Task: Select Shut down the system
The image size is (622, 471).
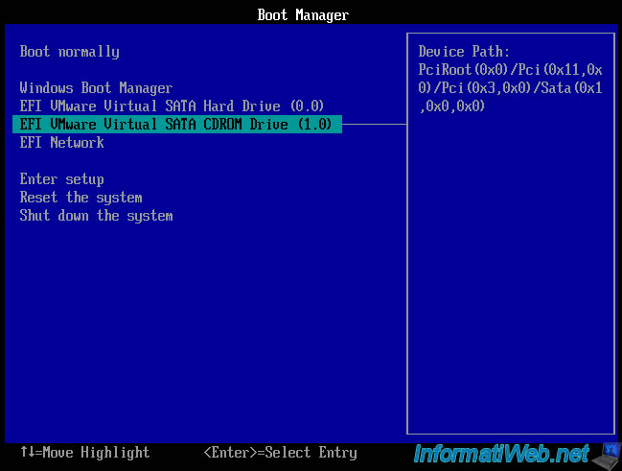Action: tap(96, 216)
